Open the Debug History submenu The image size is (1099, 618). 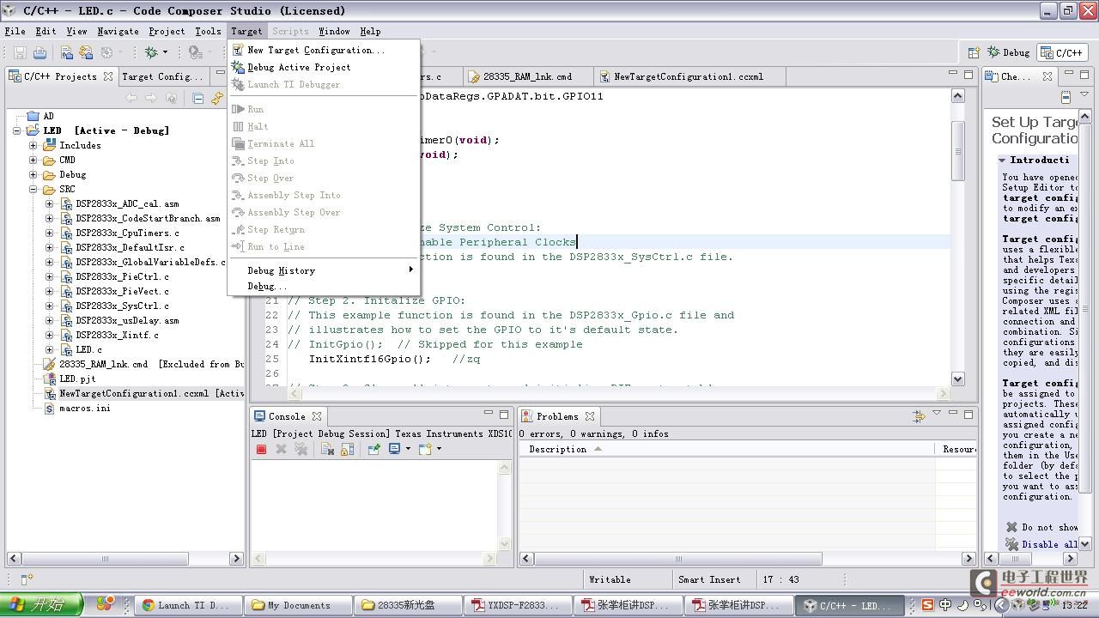pyautogui.click(x=323, y=270)
